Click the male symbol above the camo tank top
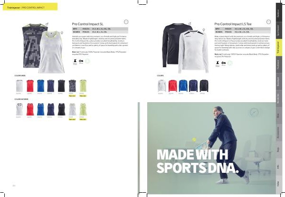This screenshot has height=197, width=285. click(x=47, y=24)
